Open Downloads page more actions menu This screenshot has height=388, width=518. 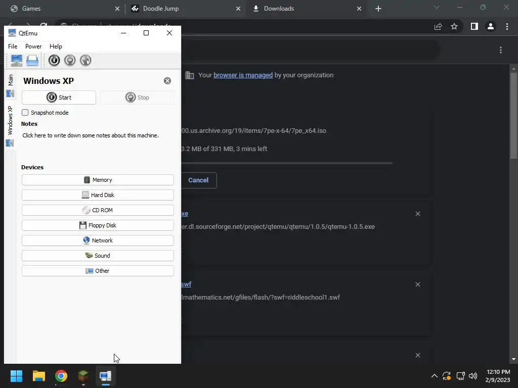501,50
